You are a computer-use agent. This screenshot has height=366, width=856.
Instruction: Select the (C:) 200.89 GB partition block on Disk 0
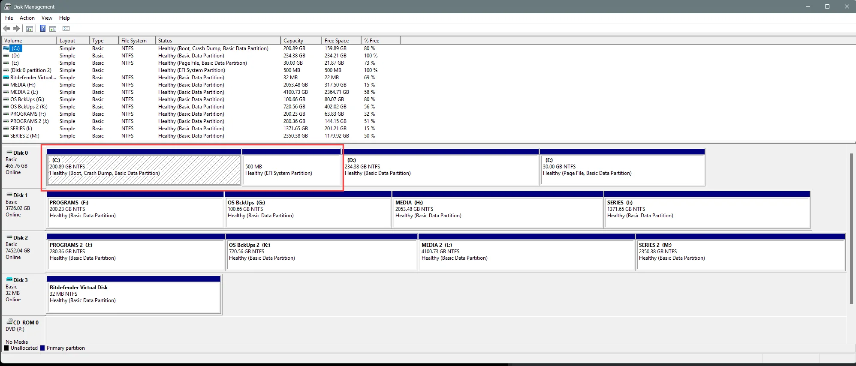[x=144, y=167]
